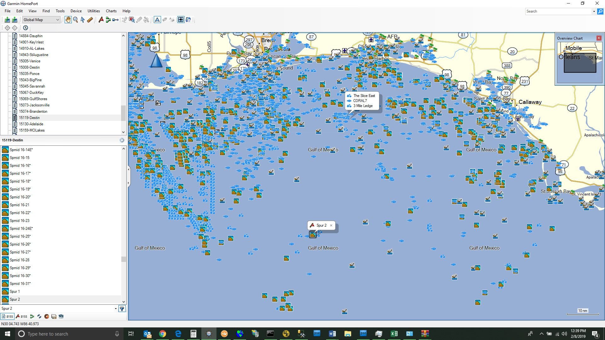605x340 pixels.
Task: Open the tide clock icon
Action: point(26,28)
